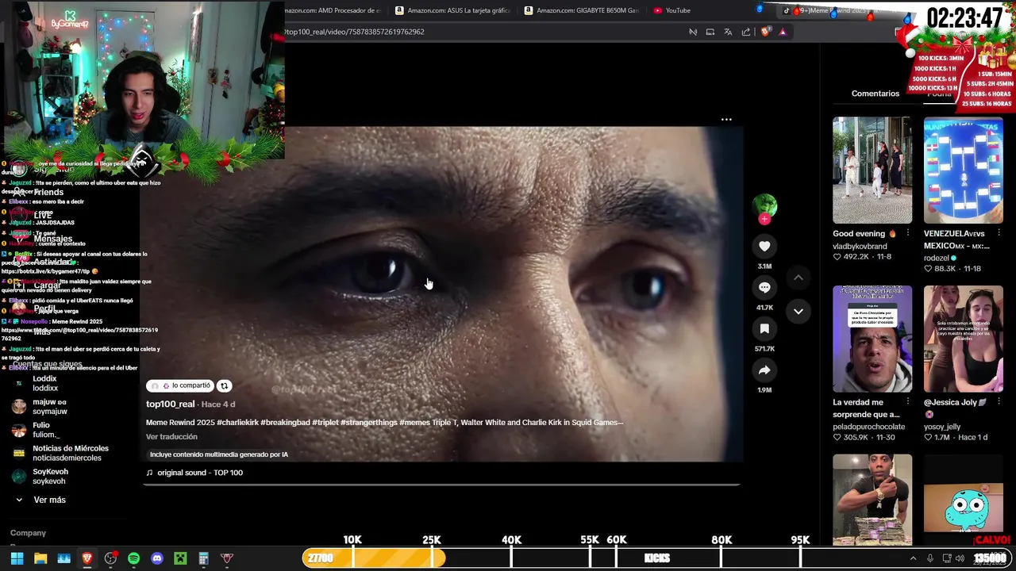
Task: Click the system tray volume speaker icon
Action: click(x=960, y=558)
